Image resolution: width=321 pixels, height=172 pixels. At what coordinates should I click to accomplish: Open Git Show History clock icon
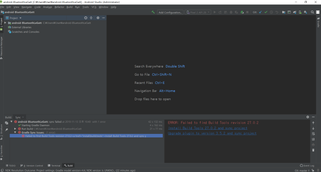point(271,12)
